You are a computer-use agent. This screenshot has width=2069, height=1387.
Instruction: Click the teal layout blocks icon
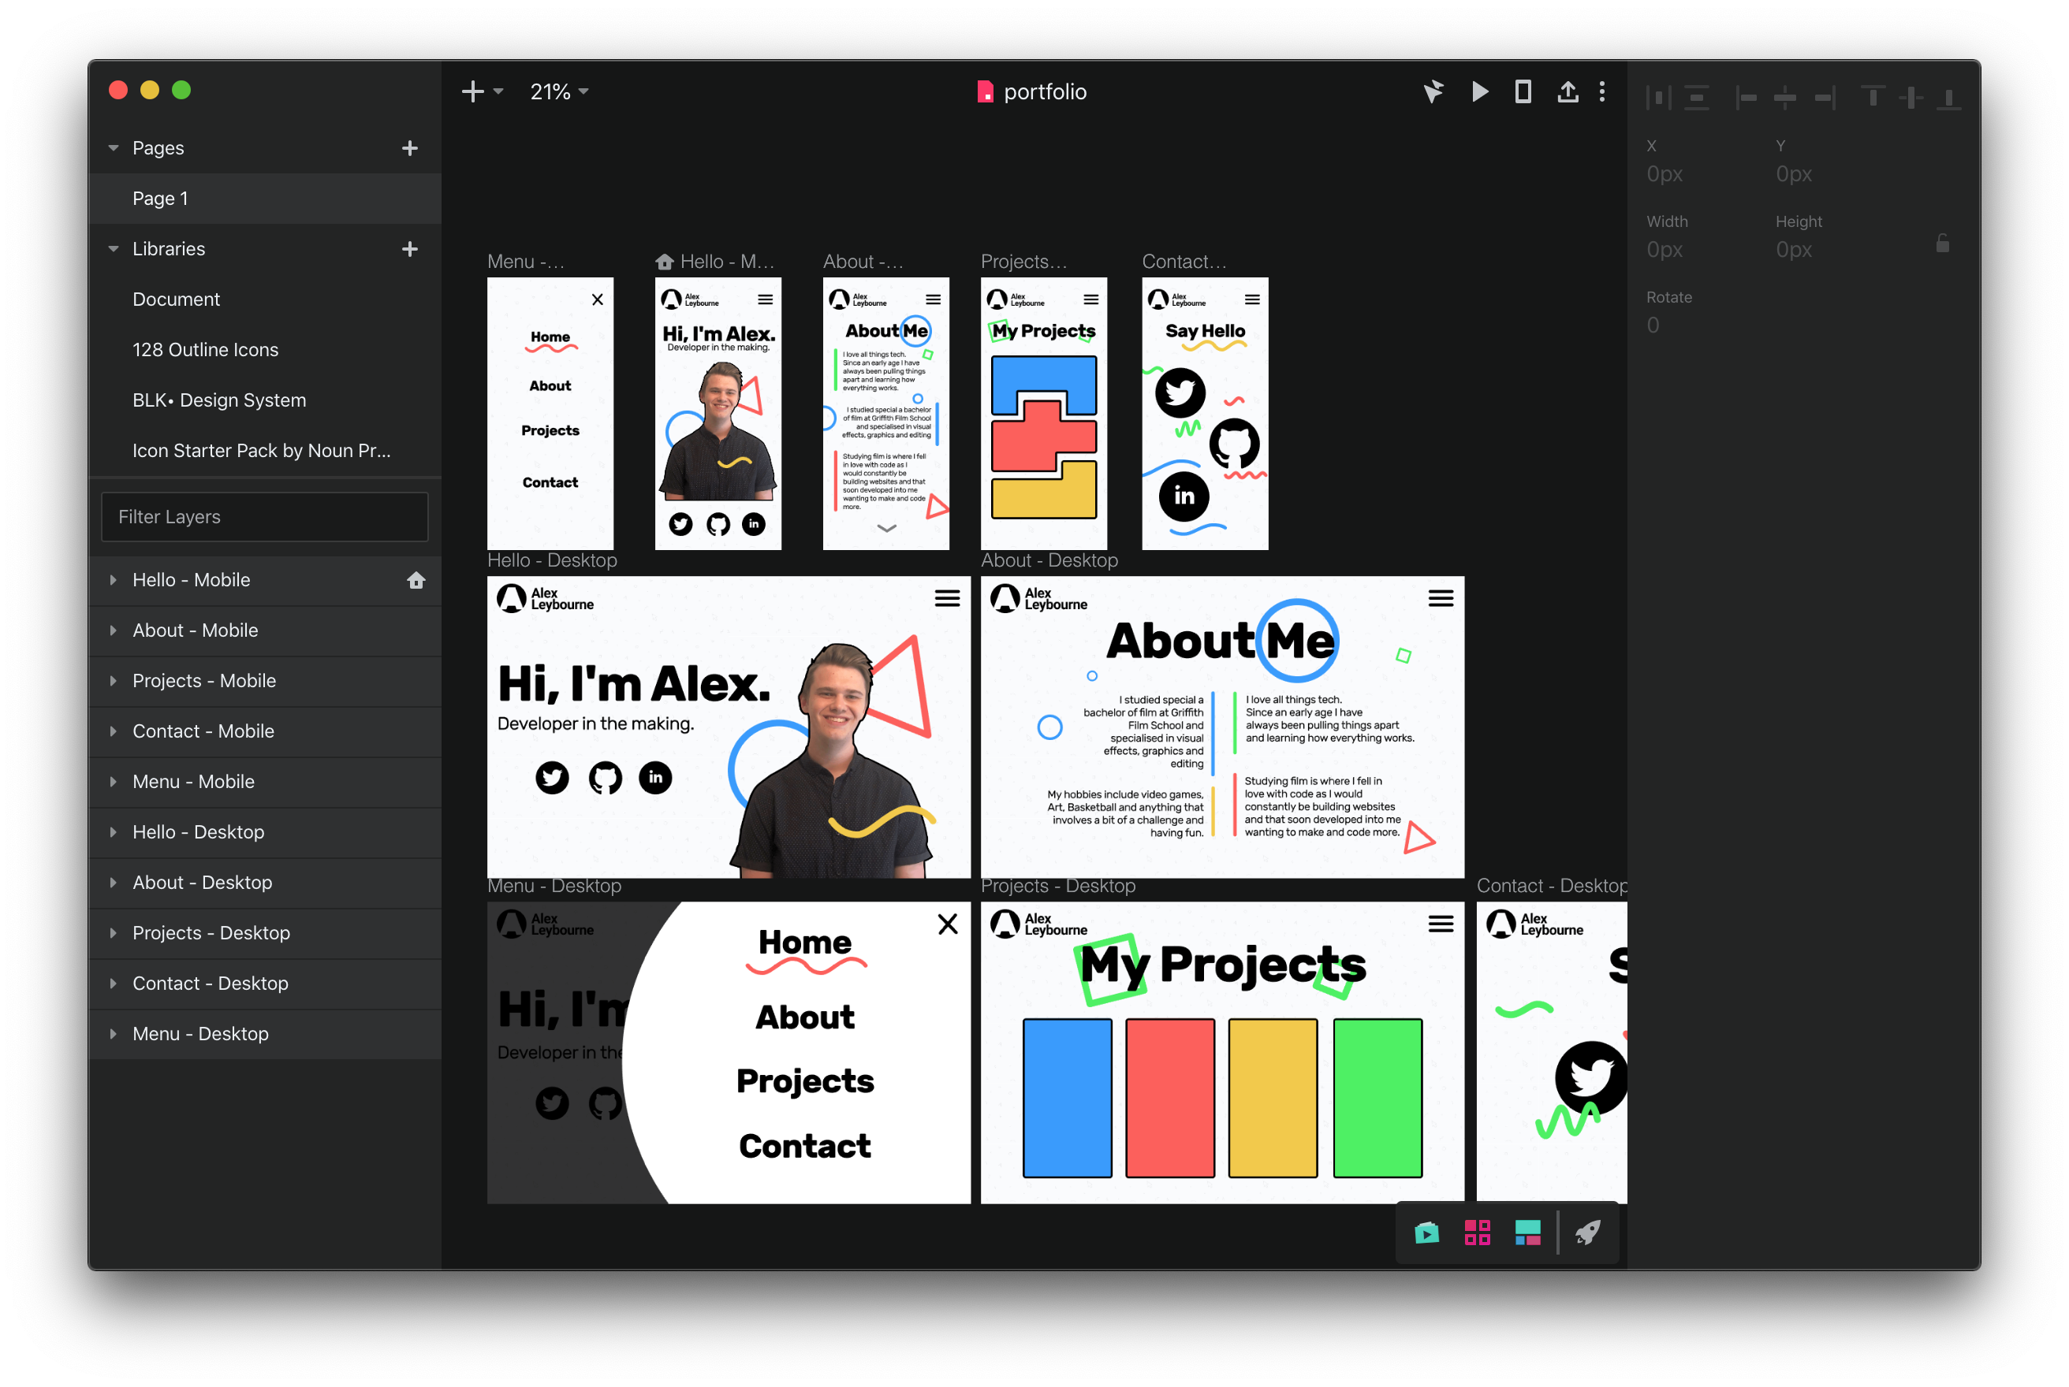pyautogui.click(x=1527, y=1233)
